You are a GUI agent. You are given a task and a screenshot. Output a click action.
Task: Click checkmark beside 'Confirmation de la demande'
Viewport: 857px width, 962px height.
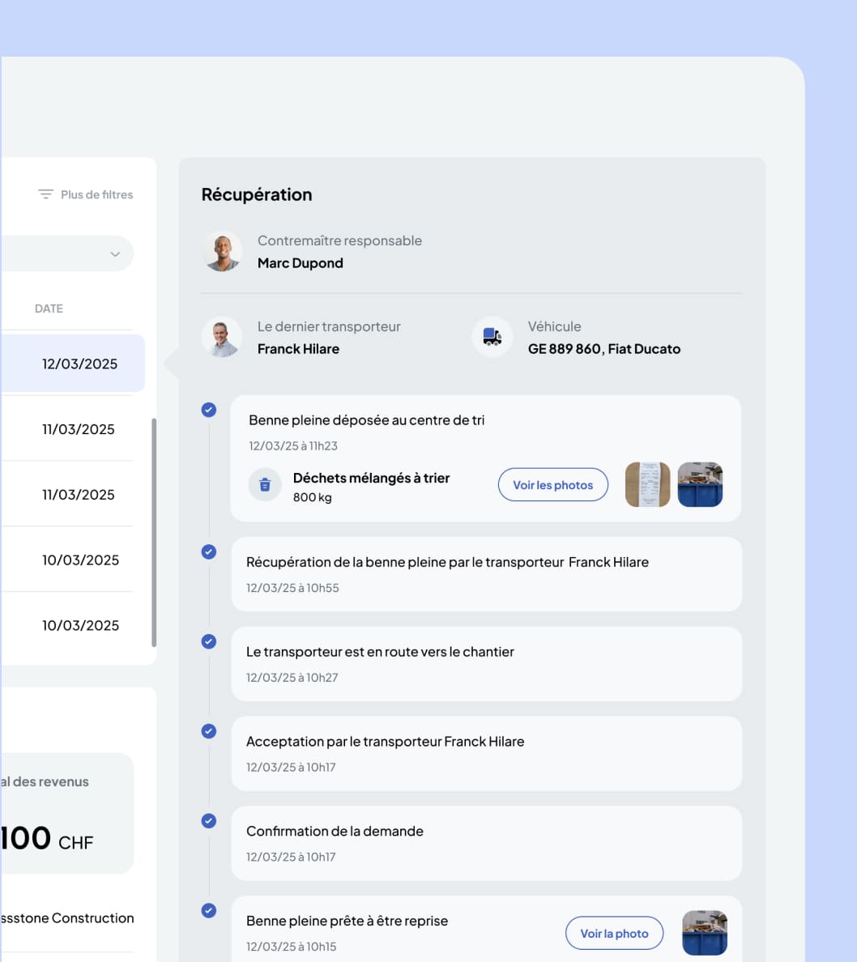(208, 820)
